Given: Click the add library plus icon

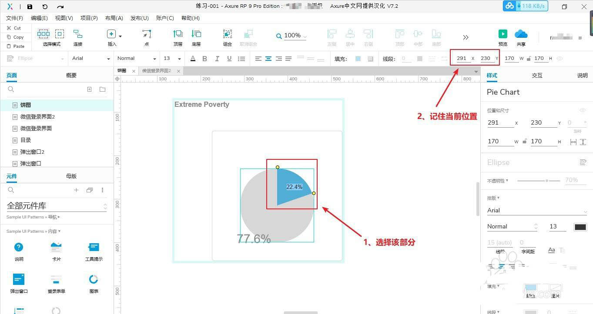Looking at the screenshot, I should coord(76,190).
